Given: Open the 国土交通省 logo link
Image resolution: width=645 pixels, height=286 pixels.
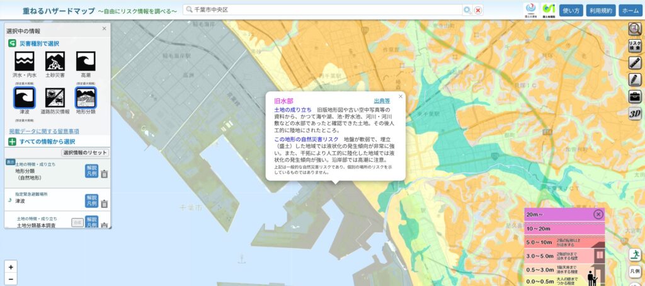Looking at the screenshot, I should click(x=530, y=10).
